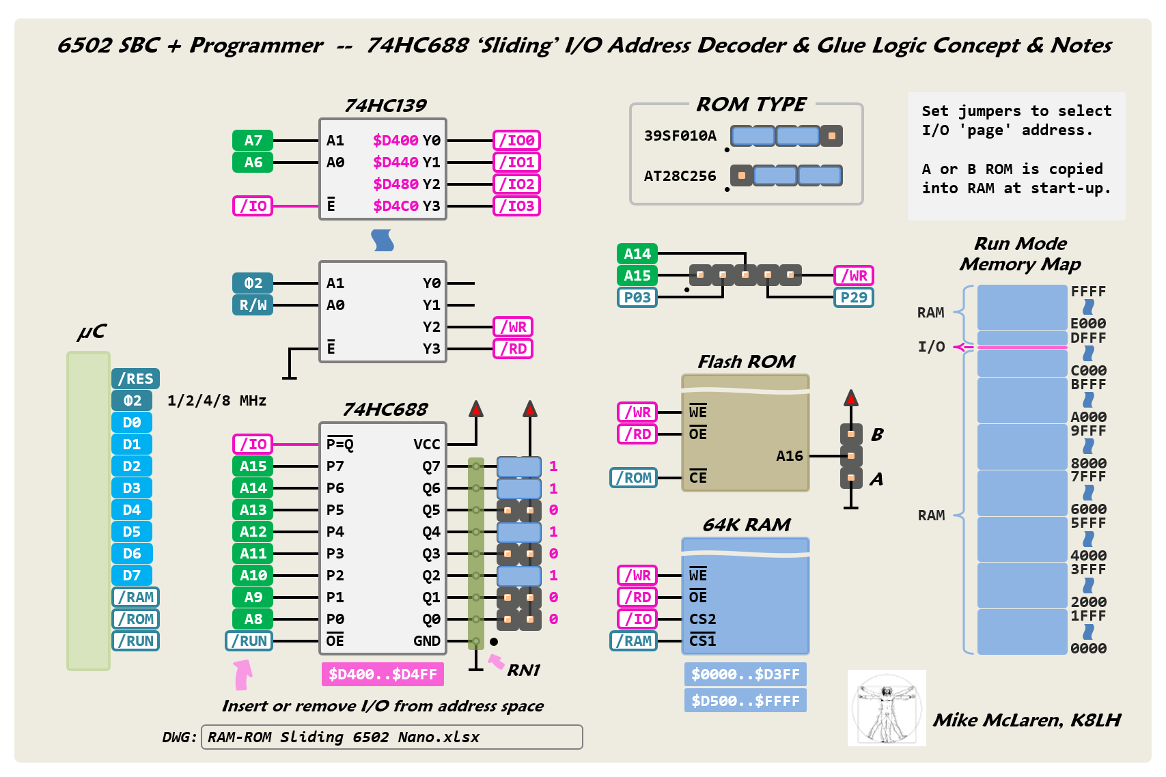The height and width of the screenshot is (777, 1166).
Task: Click the P29 signal label
Action: pos(853,298)
